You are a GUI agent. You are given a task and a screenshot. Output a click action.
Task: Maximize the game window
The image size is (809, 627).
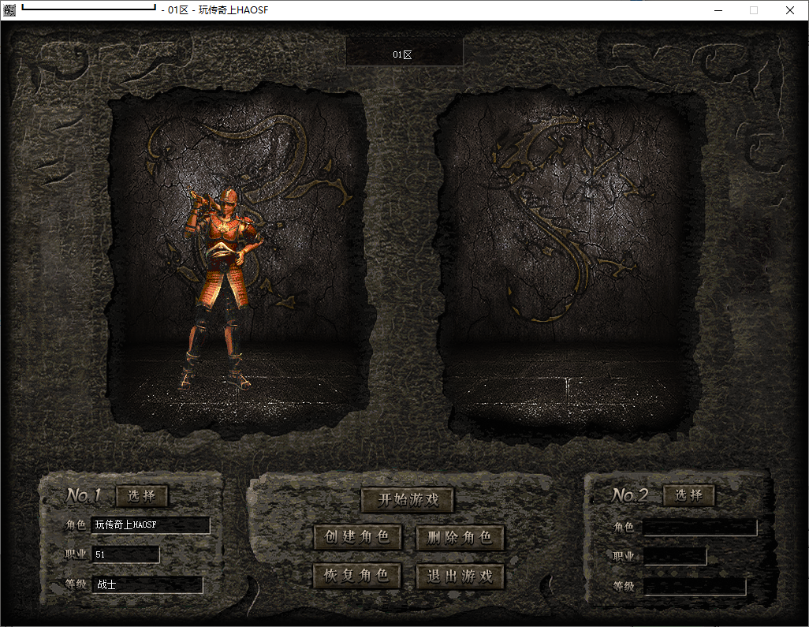(754, 10)
